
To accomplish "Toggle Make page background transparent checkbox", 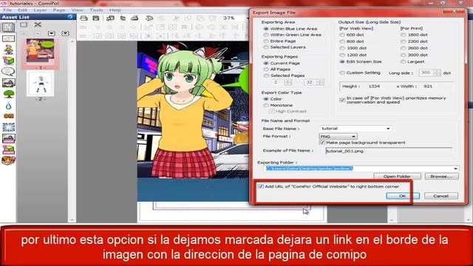I will pos(322,143).
